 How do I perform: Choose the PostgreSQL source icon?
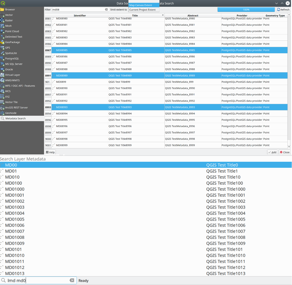pyautogui.click(x=3, y=59)
